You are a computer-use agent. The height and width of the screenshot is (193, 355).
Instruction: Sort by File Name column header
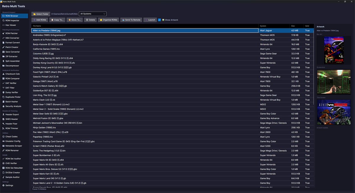tap(145, 26)
